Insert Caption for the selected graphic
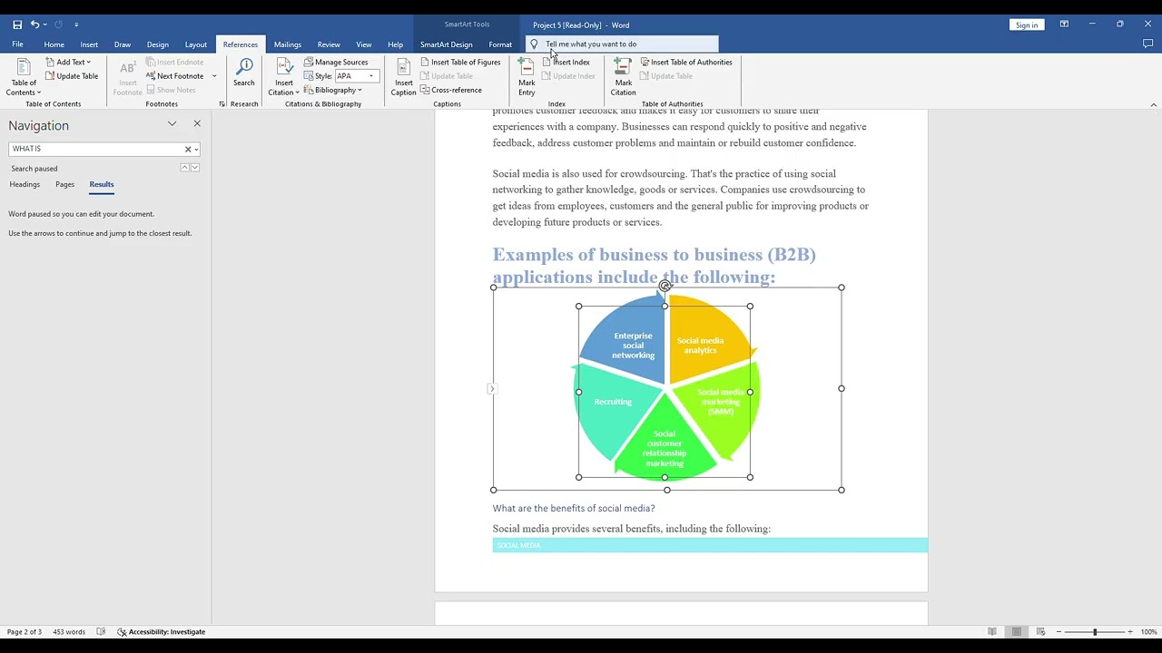This screenshot has width=1162, height=653. click(x=403, y=77)
